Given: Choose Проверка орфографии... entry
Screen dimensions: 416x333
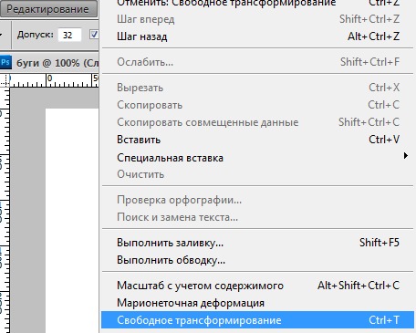Looking at the screenshot, I should click(x=258, y=200).
